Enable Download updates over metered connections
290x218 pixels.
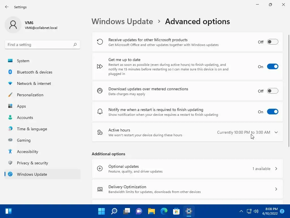point(273,91)
